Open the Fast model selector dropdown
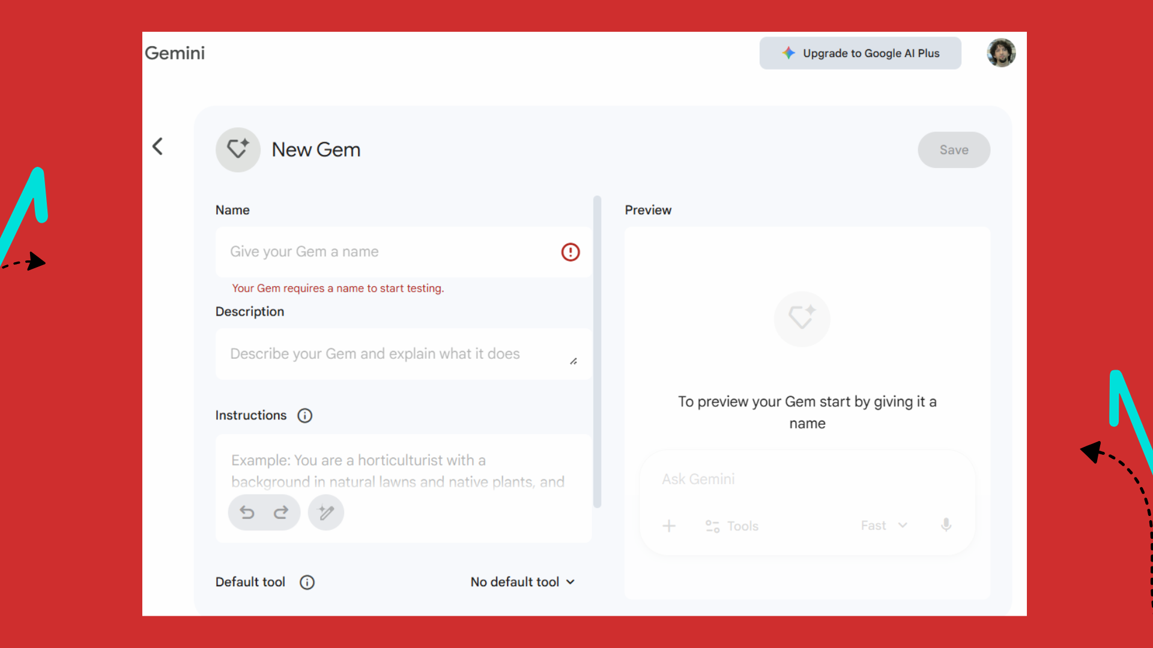1153x648 pixels. tap(883, 526)
